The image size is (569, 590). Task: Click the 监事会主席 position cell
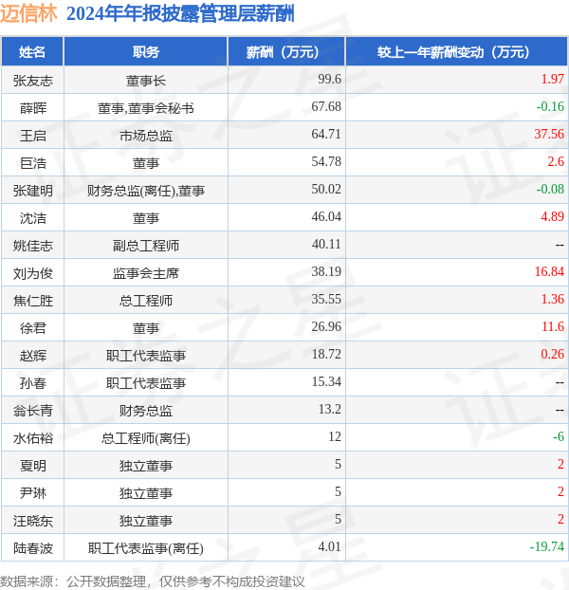(146, 273)
